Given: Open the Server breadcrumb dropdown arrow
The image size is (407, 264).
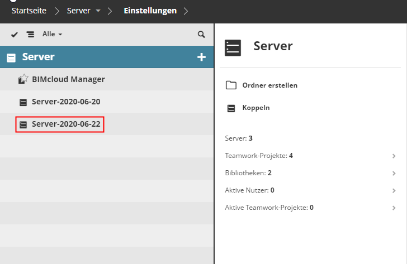Looking at the screenshot, I should tap(98, 11).
